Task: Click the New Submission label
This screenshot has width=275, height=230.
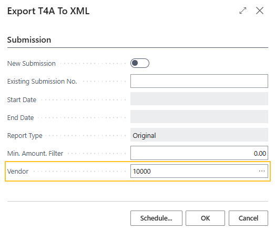Action: 32,63
